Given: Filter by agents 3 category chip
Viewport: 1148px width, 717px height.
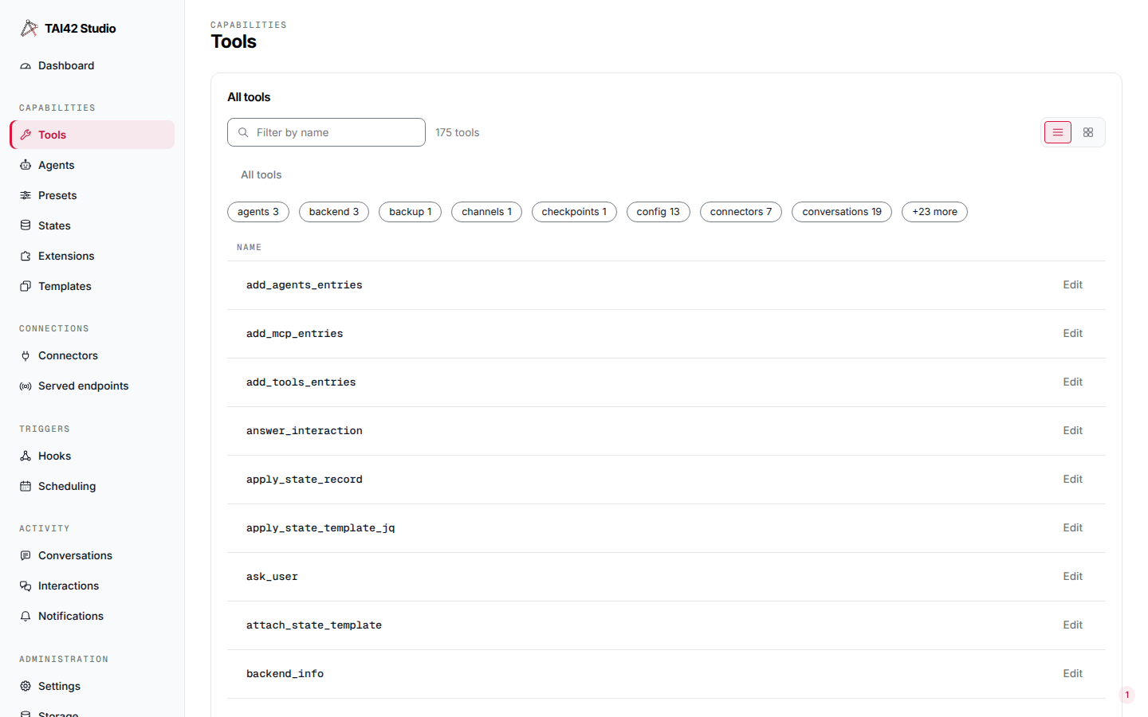Looking at the screenshot, I should point(258,212).
